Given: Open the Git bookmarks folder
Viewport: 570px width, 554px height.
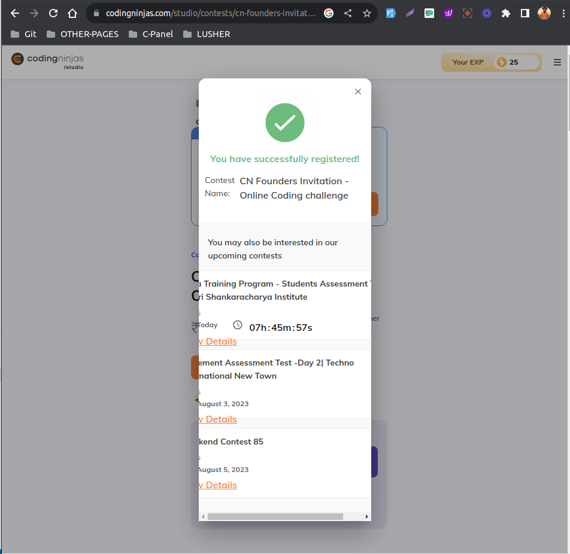Looking at the screenshot, I should [x=23, y=34].
